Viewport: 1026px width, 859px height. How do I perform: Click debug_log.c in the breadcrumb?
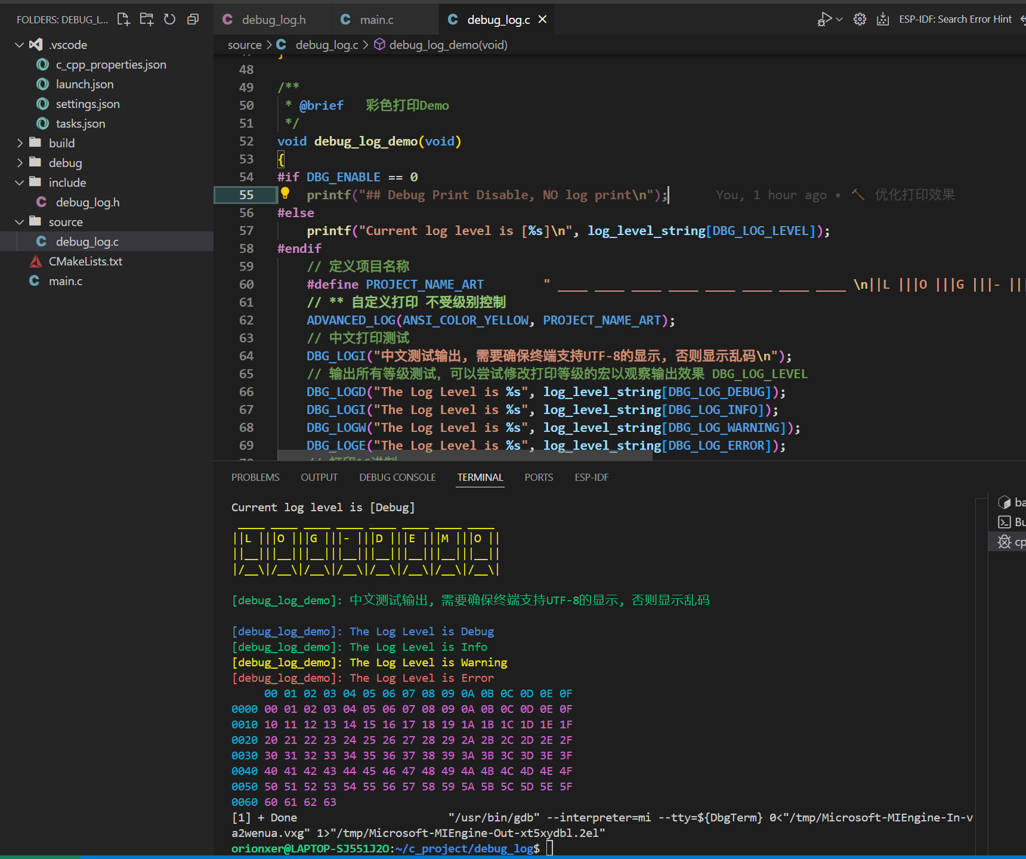pos(326,45)
